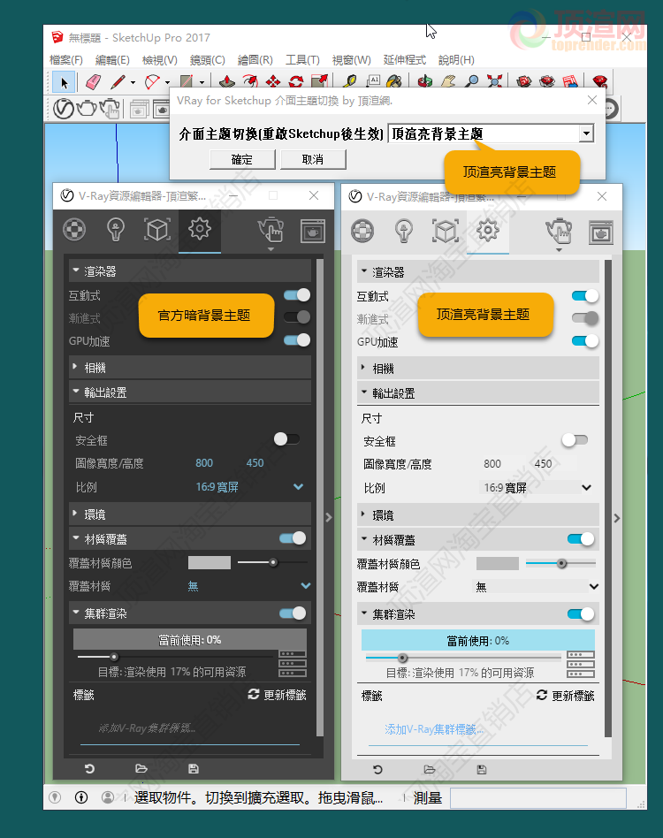Click 覆蓋材質顏色 slider in light editor
The image size is (663, 838).
click(x=561, y=563)
